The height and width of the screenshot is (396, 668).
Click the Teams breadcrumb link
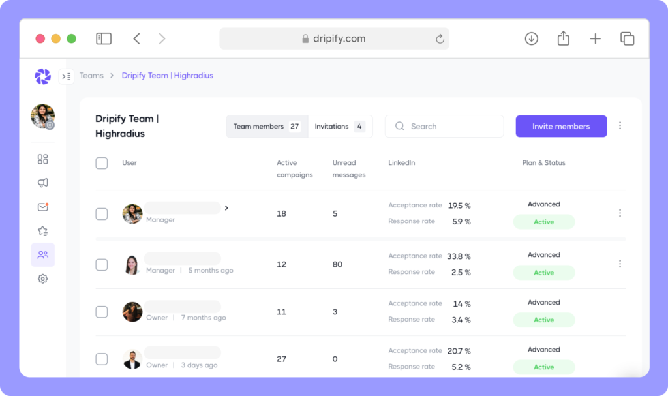(x=91, y=76)
